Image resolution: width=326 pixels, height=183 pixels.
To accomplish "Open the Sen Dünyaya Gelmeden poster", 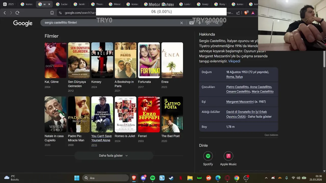I will click(79, 60).
